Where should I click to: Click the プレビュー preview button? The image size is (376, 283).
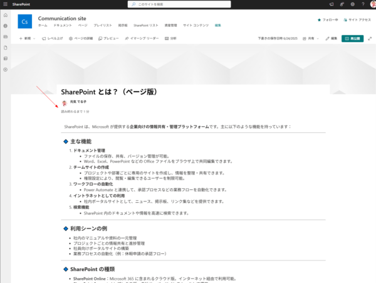(x=108, y=38)
